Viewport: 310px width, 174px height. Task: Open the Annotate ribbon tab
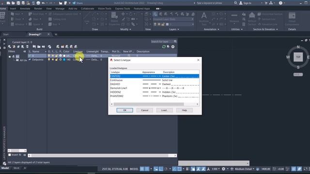pos(25,9)
